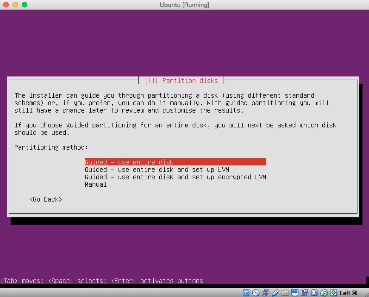Click the network adapters status icon
This screenshot has width=369, height=297.
tap(265, 293)
